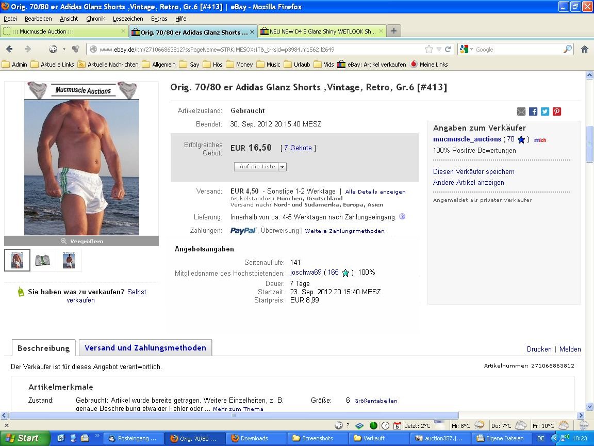Expand the 'Auf die Liste' dropdown arrow
Screen dimensions: 594x446
pyautogui.click(x=282, y=167)
